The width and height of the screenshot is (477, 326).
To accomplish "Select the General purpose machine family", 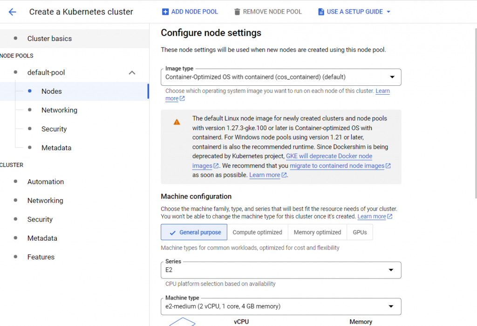I will pos(194,232).
